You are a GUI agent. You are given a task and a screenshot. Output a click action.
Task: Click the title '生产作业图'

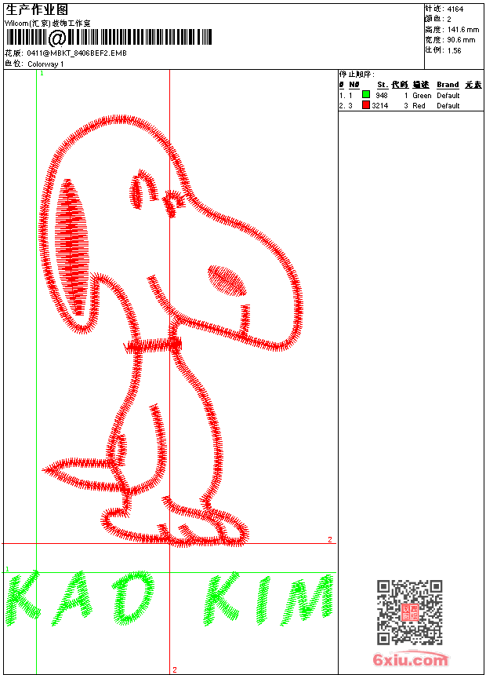37,10
